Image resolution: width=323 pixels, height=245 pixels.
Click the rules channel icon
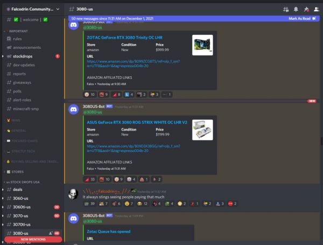click(x=9, y=39)
